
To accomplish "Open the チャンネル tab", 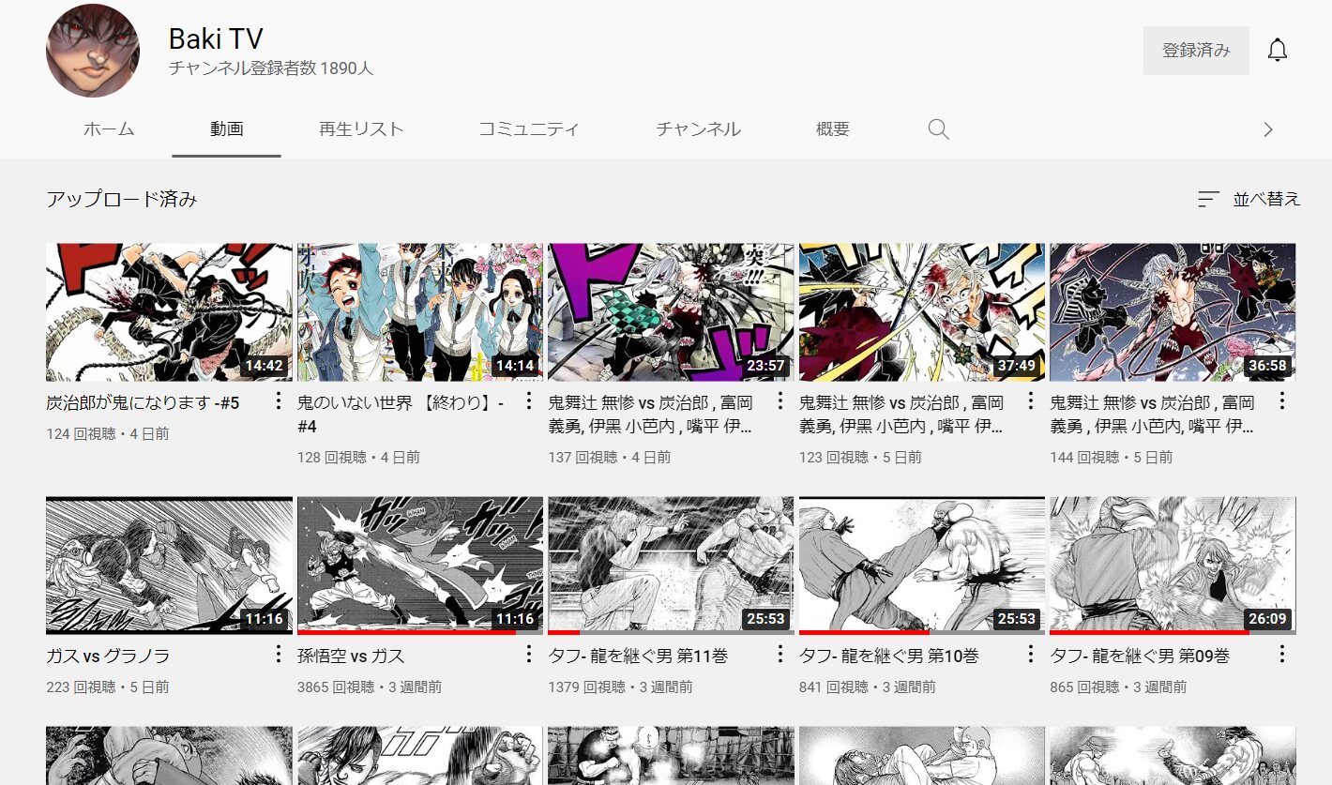I will pyautogui.click(x=698, y=129).
